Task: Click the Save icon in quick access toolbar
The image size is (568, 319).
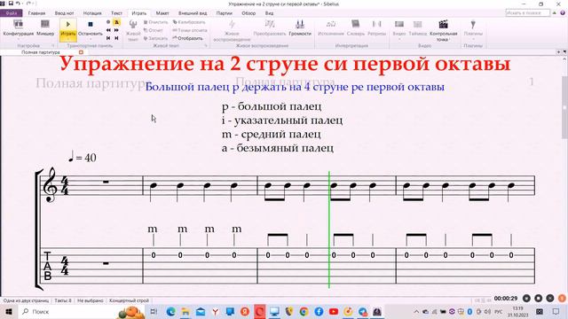Action: tap(11, 4)
